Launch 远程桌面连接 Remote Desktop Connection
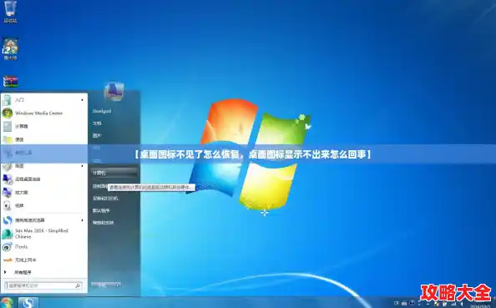Screen dimensions: 496x308 [x=44, y=179]
